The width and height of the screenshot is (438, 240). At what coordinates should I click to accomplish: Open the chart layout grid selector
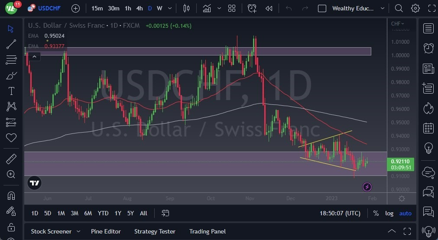pyautogui.click(x=232, y=8)
